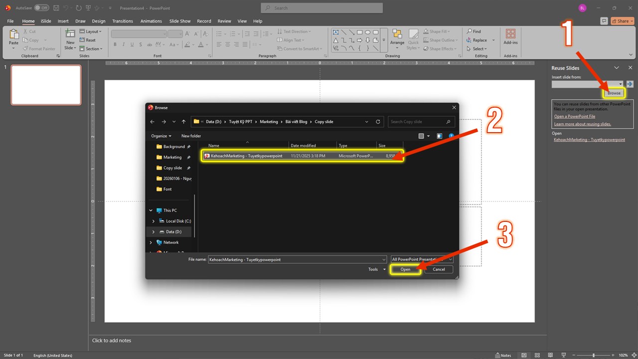Select the Find tool

474,31
